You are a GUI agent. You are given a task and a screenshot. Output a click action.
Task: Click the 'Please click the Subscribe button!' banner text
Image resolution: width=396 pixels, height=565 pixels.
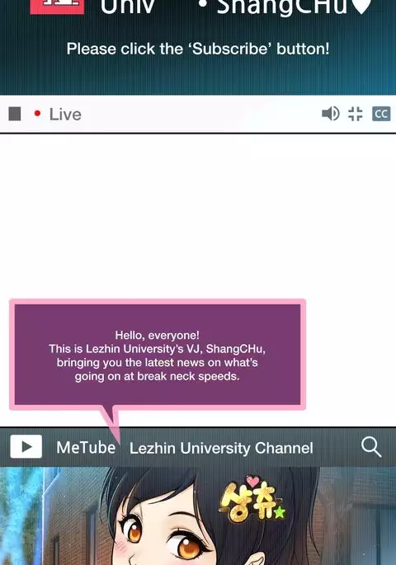coord(198,49)
